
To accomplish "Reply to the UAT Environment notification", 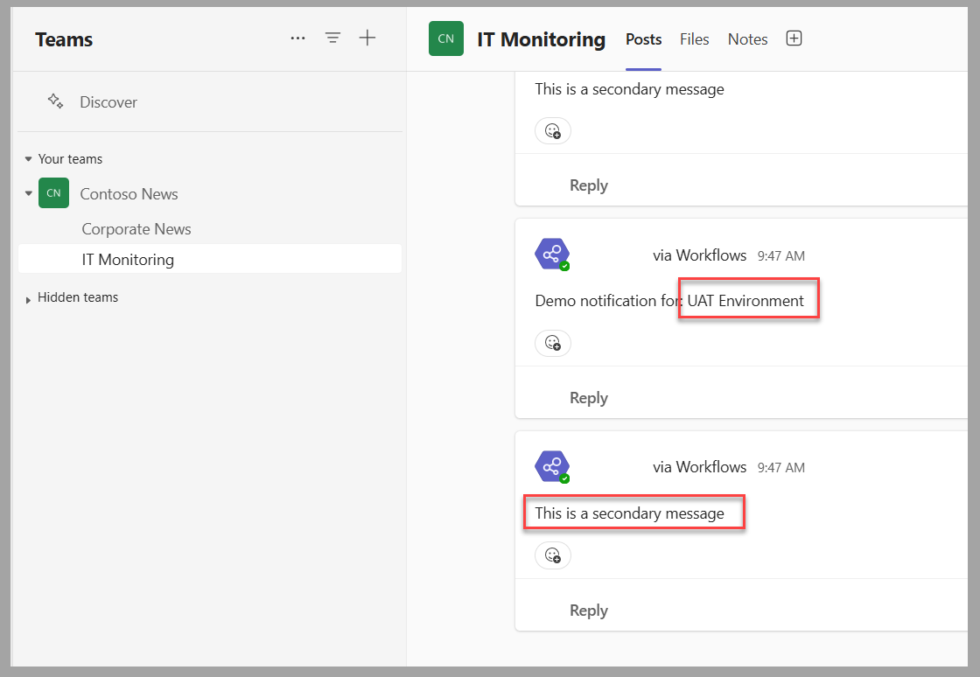I will pyautogui.click(x=588, y=397).
